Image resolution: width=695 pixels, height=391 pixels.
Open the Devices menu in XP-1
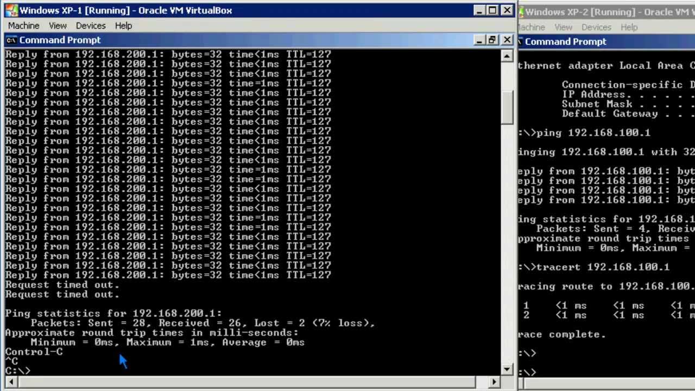tap(91, 26)
